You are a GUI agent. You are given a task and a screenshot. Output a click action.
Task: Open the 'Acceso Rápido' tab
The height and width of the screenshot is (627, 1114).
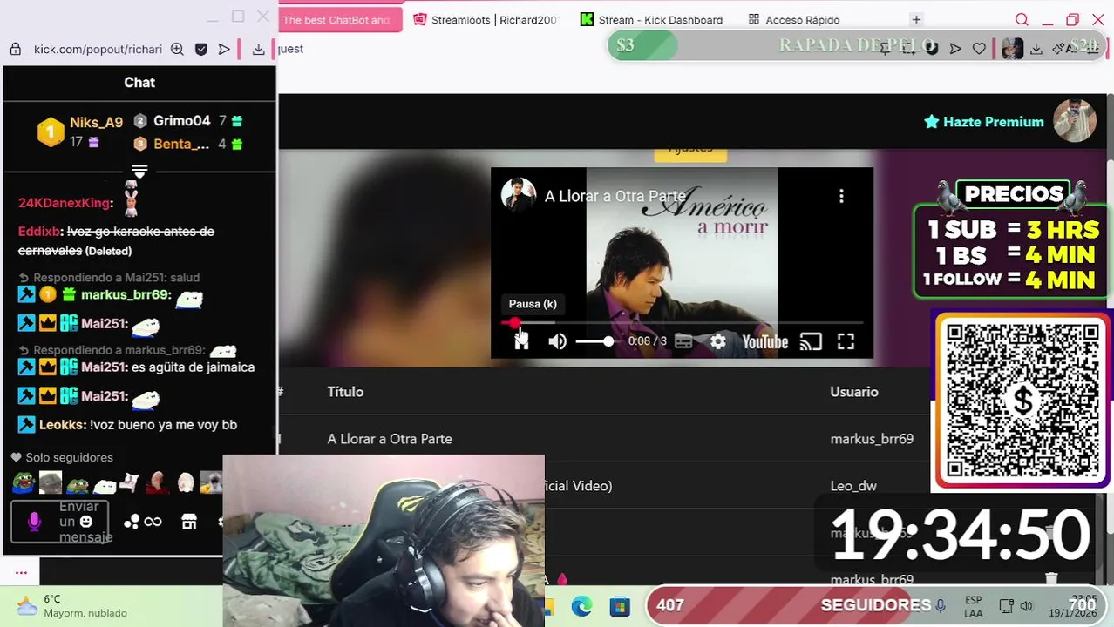tap(793, 19)
